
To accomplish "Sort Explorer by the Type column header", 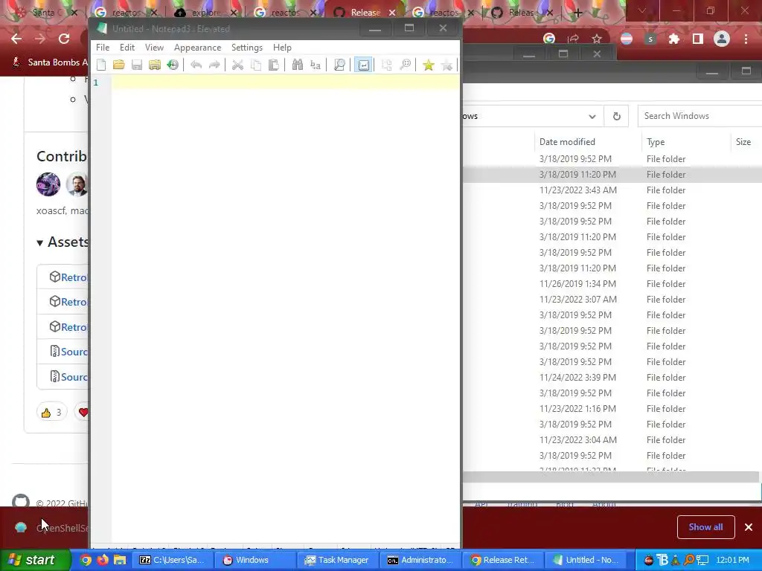I will click(x=685, y=142).
